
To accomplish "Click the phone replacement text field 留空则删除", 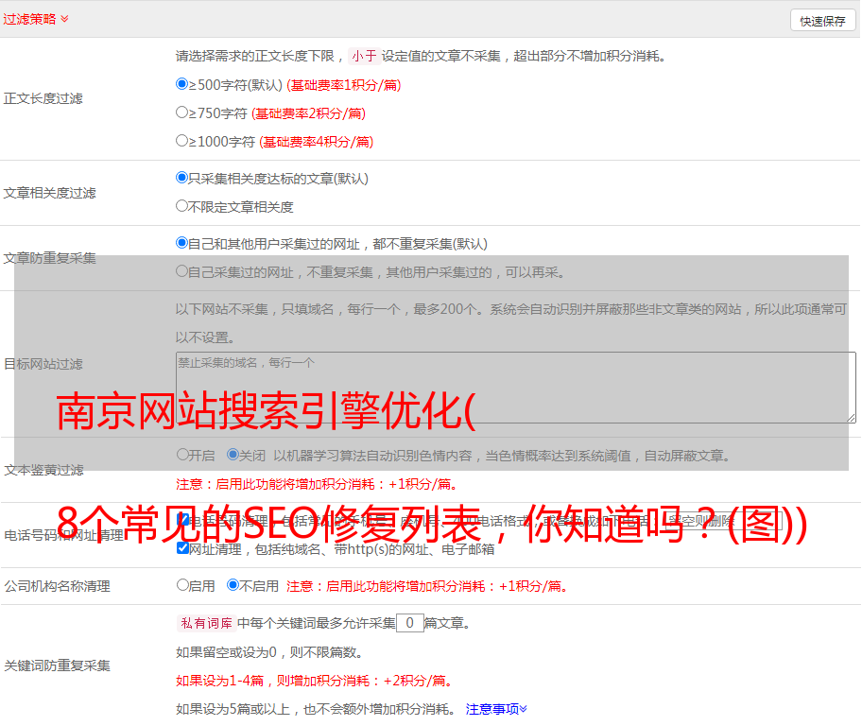I will coord(721,520).
